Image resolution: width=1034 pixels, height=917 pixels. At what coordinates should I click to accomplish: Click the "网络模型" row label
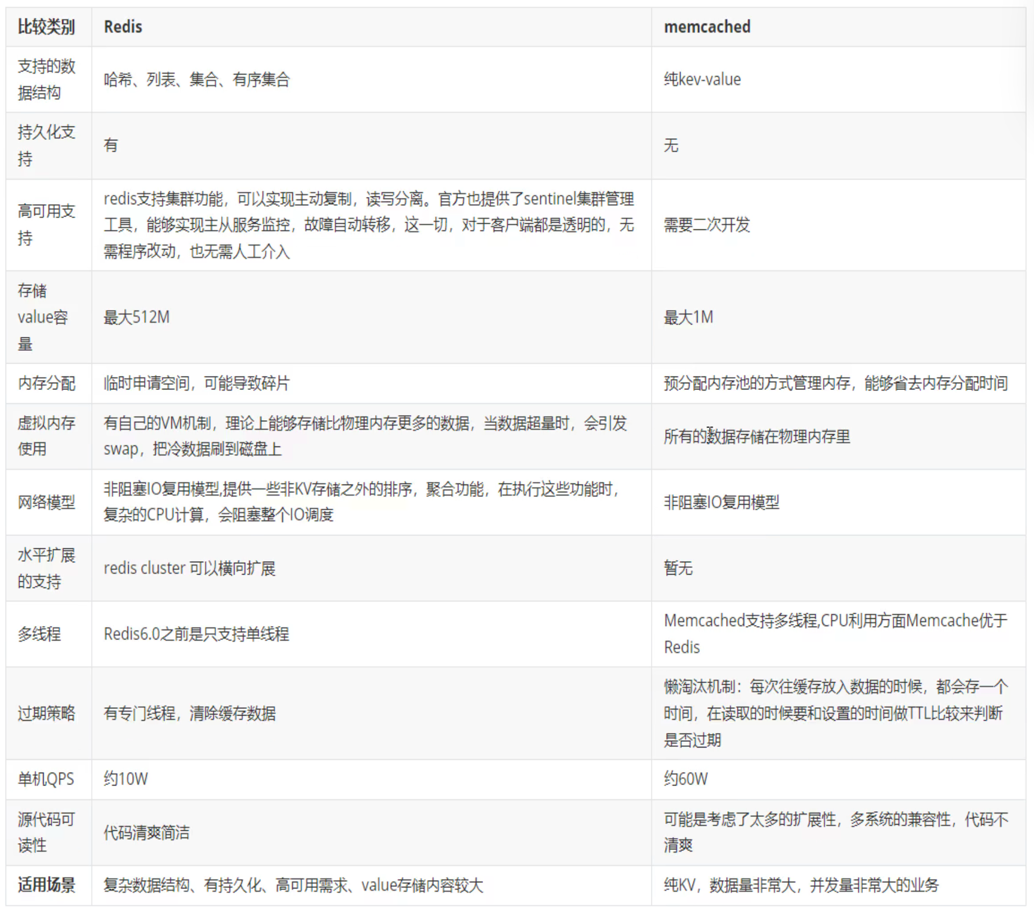pos(46,502)
